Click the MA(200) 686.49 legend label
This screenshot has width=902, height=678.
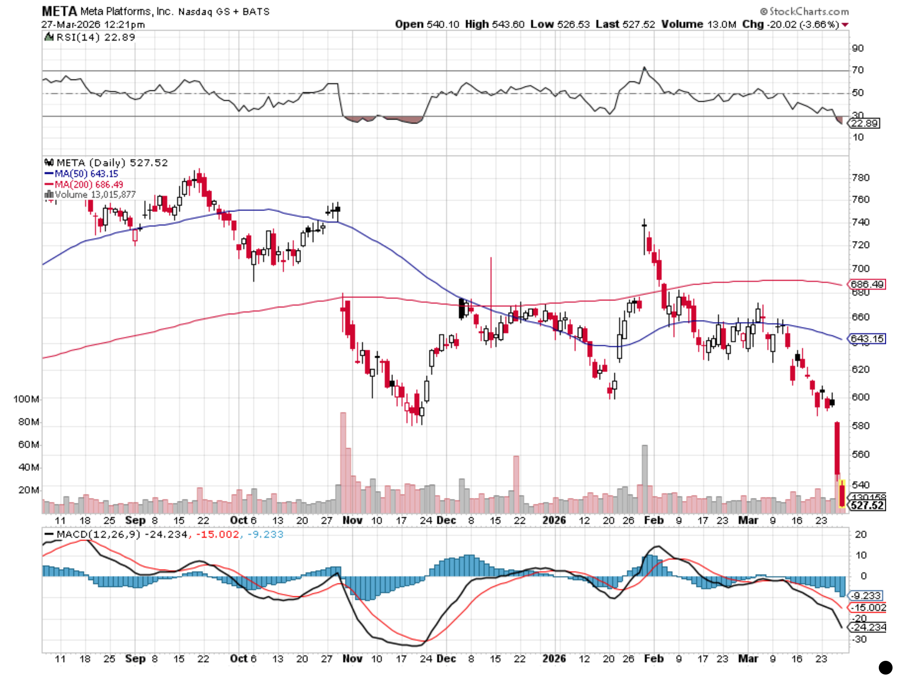pos(89,184)
